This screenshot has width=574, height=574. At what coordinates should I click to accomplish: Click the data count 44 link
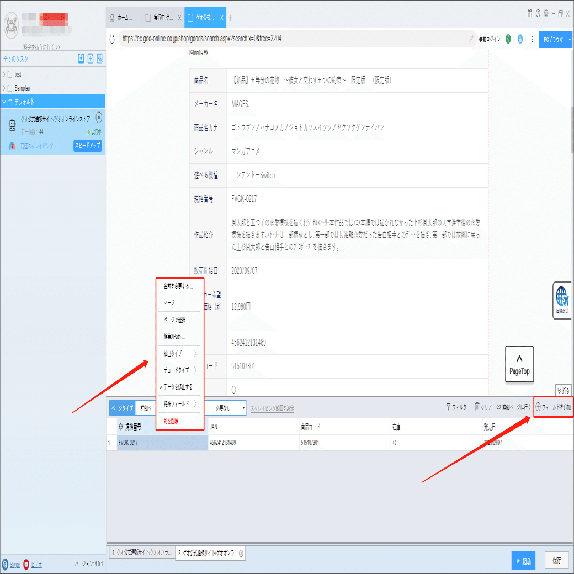(x=41, y=132)
